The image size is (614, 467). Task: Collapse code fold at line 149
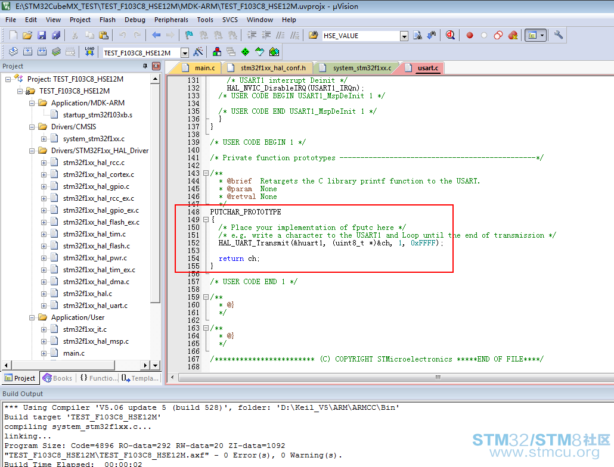pos(206,220)
